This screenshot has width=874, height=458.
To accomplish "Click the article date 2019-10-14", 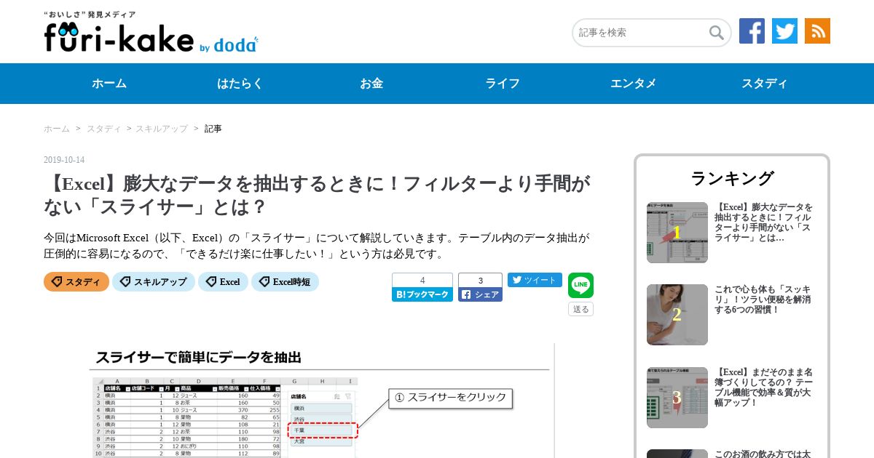I will point(64,160).
